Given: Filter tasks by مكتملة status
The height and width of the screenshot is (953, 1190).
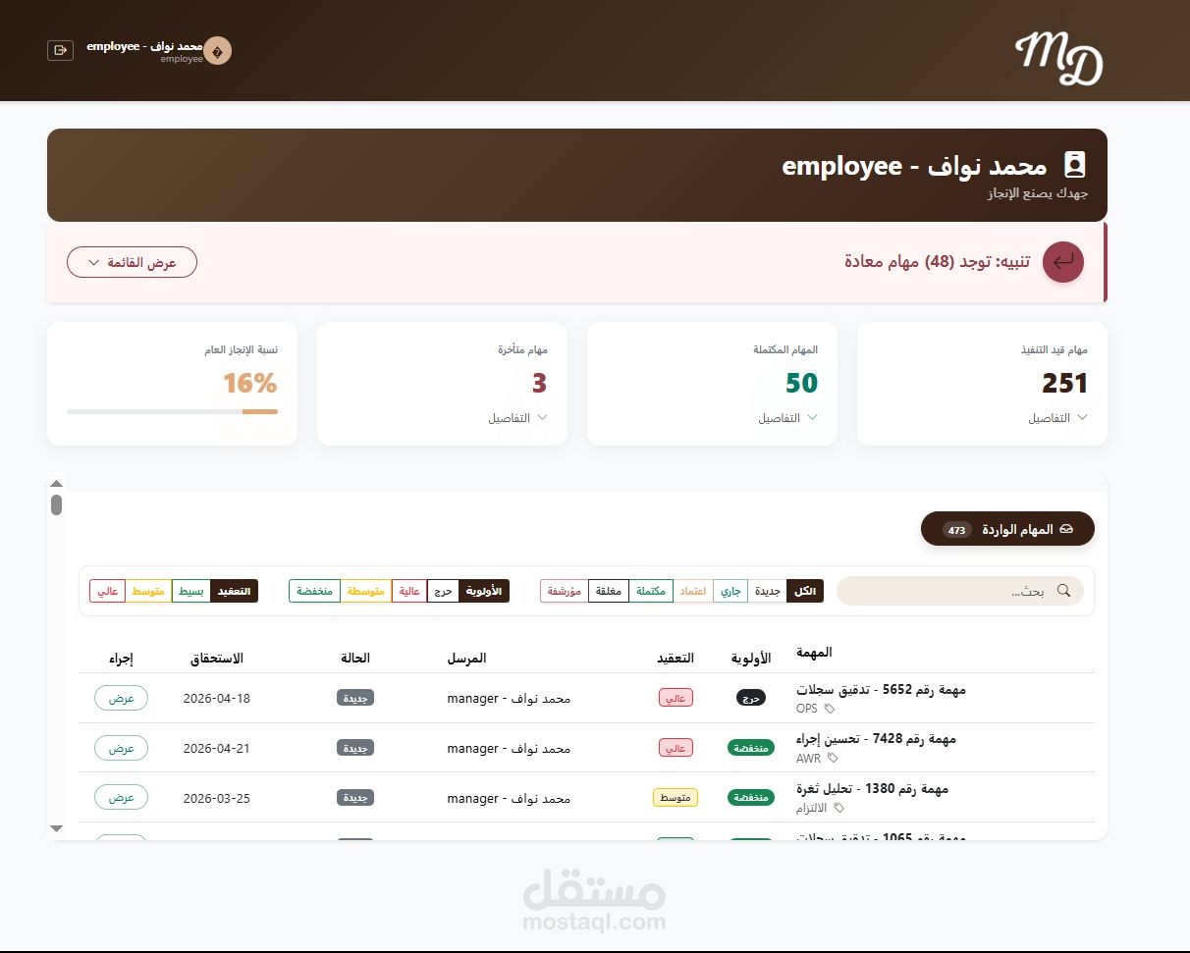Looking at the screenshot, I should point(651,591).
